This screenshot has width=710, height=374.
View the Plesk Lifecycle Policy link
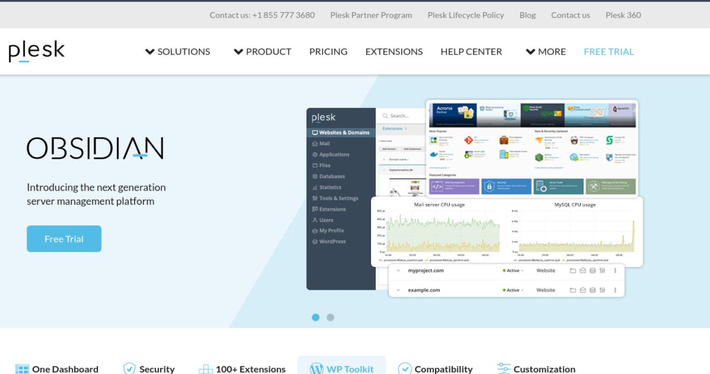tap(466, 15)
